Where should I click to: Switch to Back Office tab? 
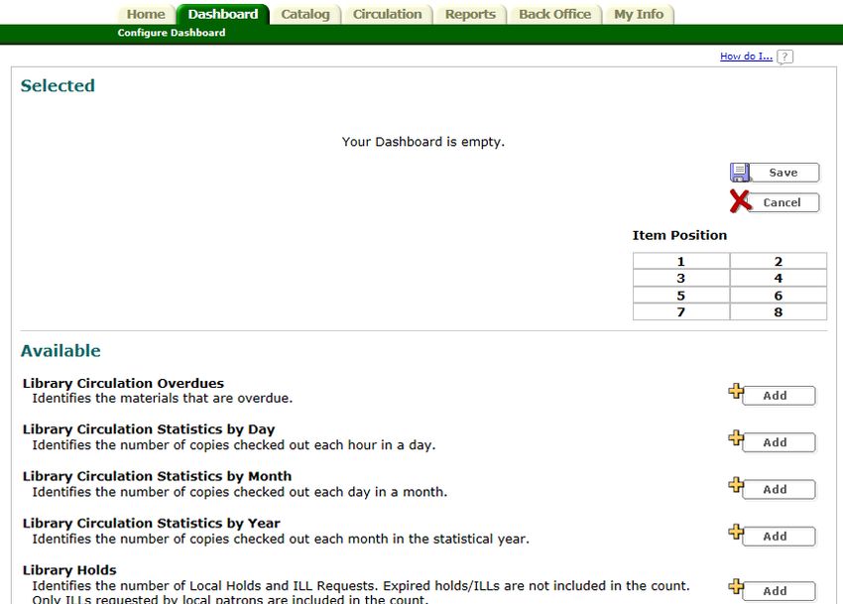click(x=554, y=15)
